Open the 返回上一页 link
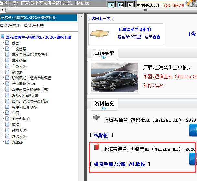This screenshot has height=181, width=197. coord(101,18)
